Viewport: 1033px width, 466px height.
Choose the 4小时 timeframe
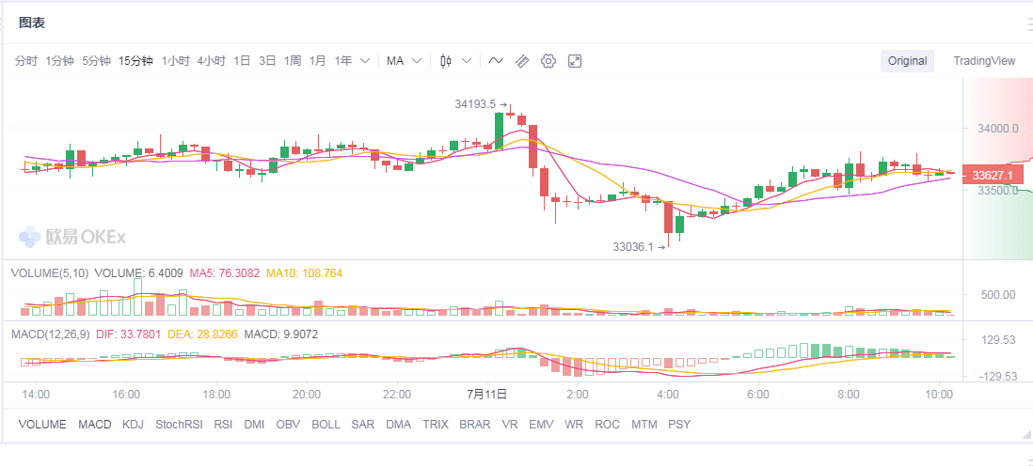coord(211,61)
